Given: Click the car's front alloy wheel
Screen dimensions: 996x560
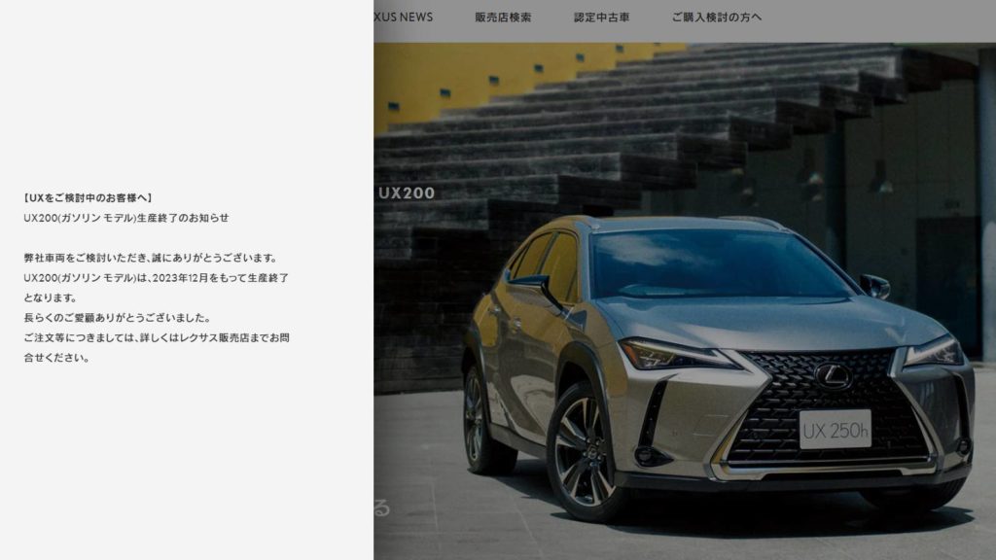Looking at the screenshot, I should (584, 452).
